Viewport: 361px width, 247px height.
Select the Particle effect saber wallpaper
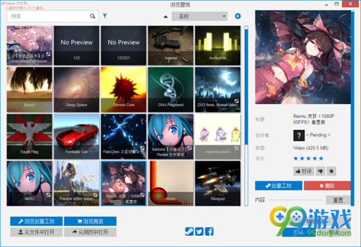pos(76,183)
